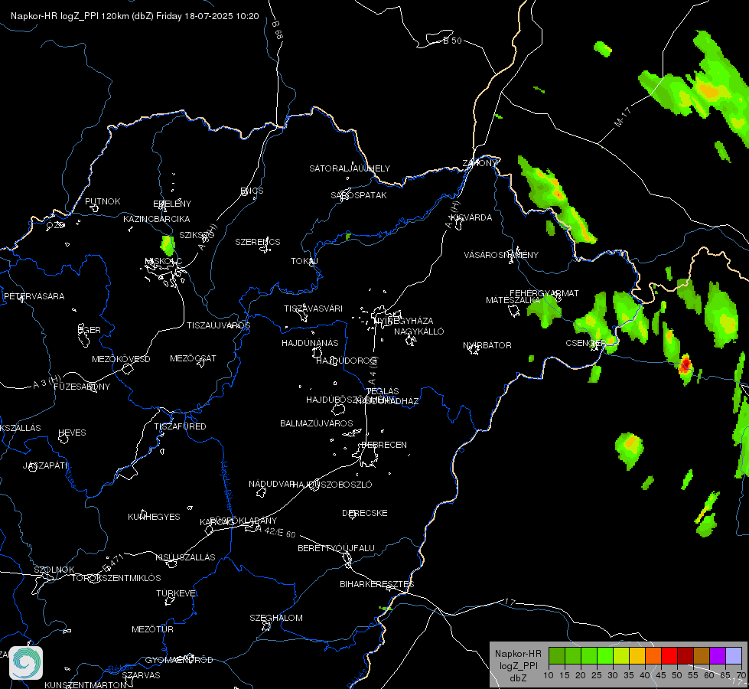Click the KUNHEGYES town label
The width and height of the screenshot is (749, 689).
154,517
